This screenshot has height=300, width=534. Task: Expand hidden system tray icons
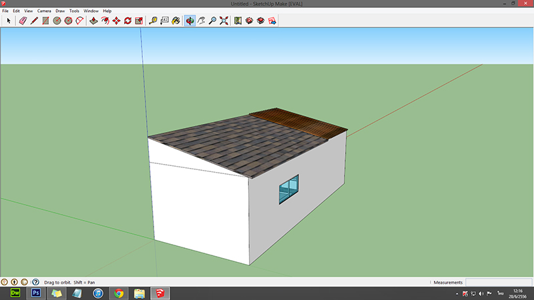(457, 293)
